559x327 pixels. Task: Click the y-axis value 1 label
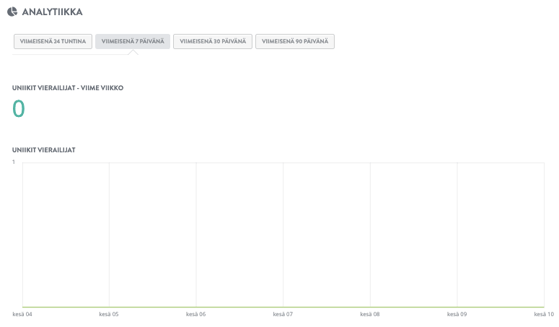(14, 162)
